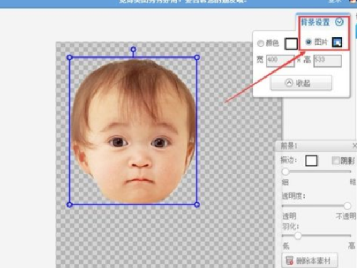Open the 描边 stroke color swatch

311,161
